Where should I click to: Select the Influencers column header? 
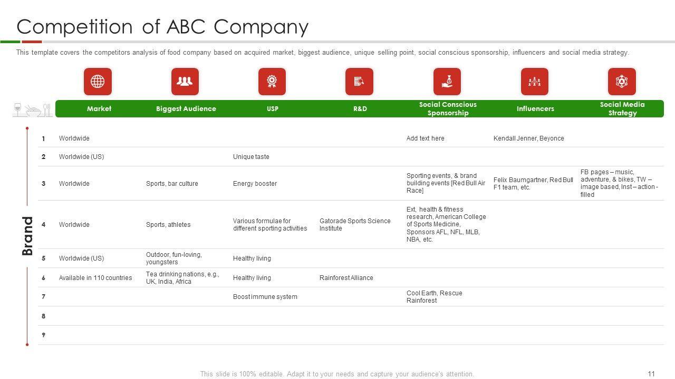[535, 109]
